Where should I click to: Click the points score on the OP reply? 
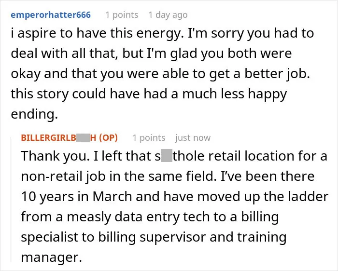point(149,138)
